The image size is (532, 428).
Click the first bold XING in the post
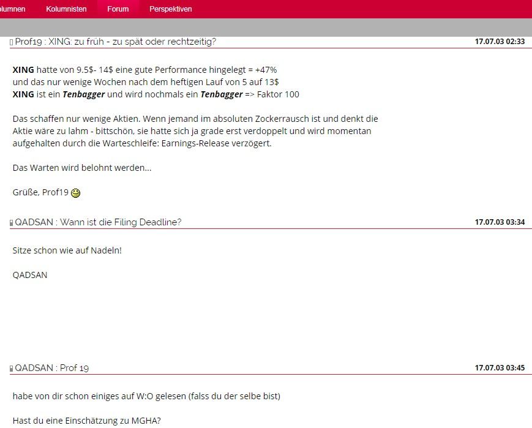pyautogui.click(x=23, y=70)
